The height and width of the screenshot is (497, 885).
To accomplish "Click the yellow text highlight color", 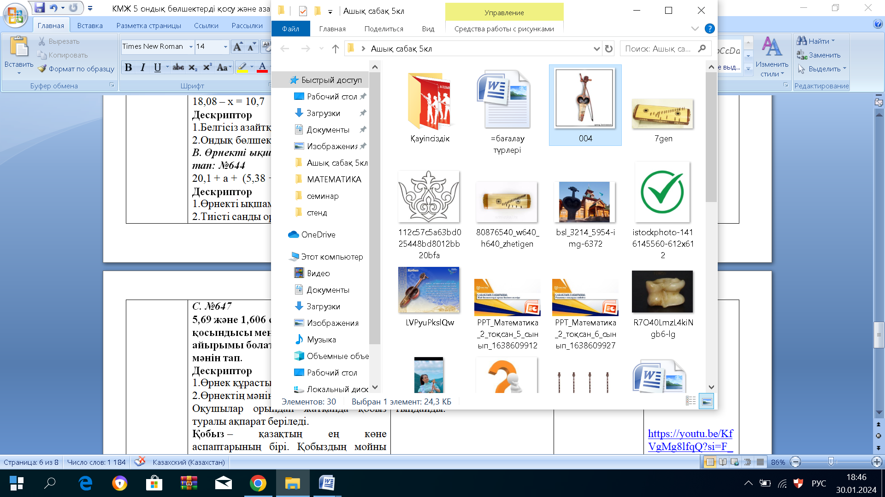I will [242, 68].
